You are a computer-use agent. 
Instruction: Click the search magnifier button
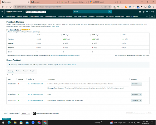click(110, 12)
